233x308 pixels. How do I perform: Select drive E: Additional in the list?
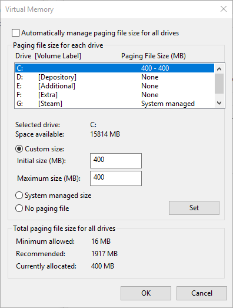pyautogui.click(x=115, y=86)
